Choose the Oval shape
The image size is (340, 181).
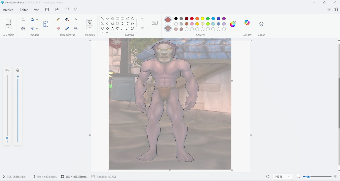[113, 19]
